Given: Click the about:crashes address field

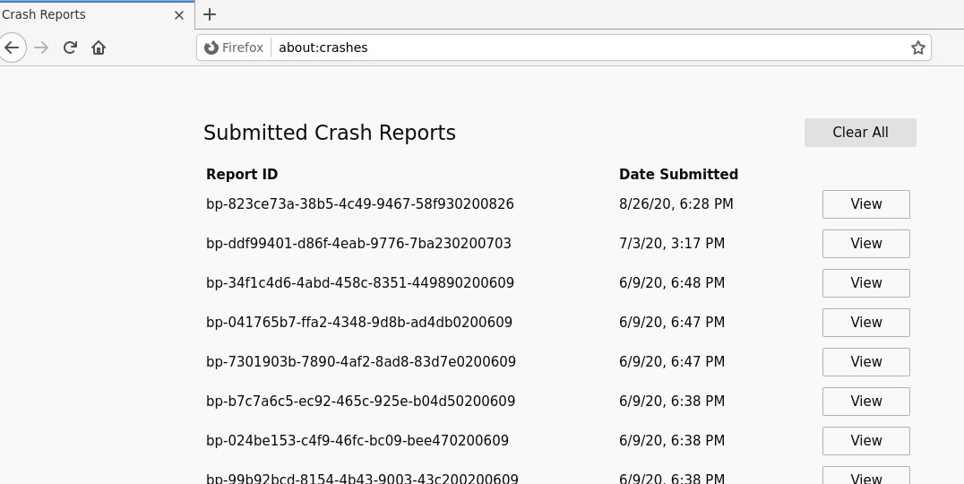Looking at the screenshot, I should pyautogui.click(x=582, y=48).
